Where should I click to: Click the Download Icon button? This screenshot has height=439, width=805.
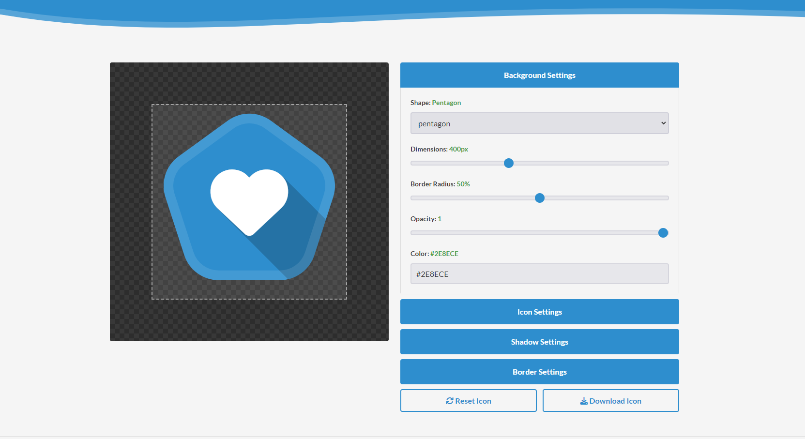coord(610,401)
